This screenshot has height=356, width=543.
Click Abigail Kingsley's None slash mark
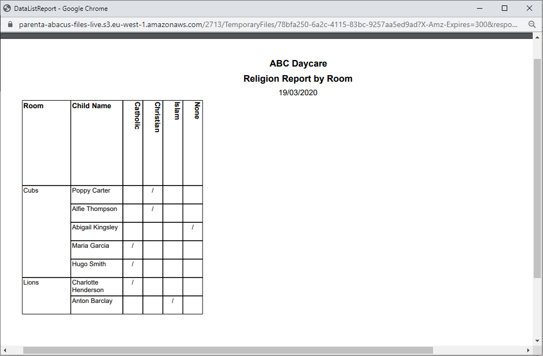point(193,227)
